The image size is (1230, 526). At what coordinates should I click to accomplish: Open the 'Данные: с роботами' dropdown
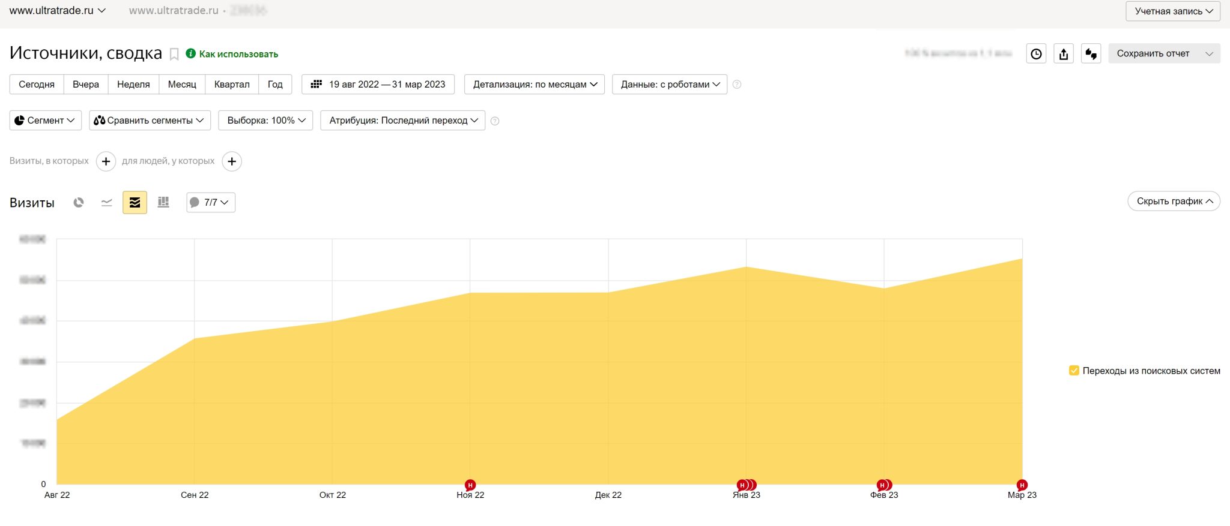(669, 85)
